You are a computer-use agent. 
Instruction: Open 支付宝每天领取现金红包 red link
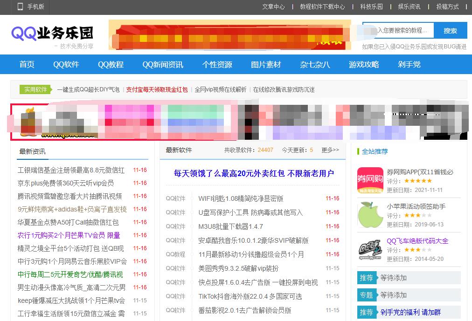point(157,89)
